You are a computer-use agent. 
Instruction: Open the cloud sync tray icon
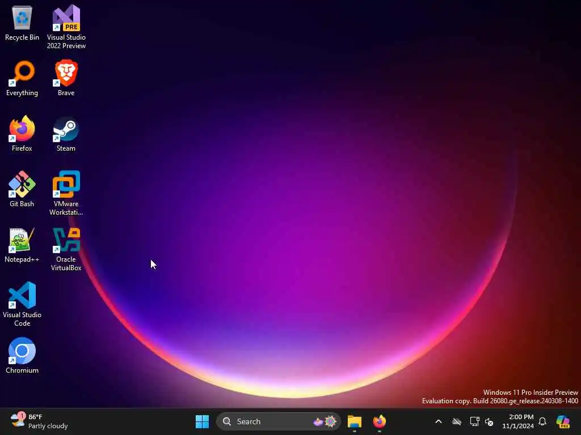point(457,421)
